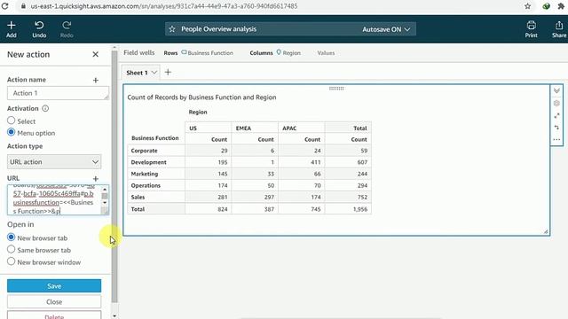The width and height of the screenshot is (568, 319).
Task: Open the Region column field menu
Action: [x=288, y=53]
